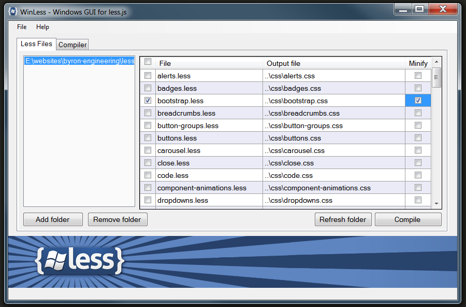Enable Minify for badges.less
466x307 pixels.
[418, 88]
